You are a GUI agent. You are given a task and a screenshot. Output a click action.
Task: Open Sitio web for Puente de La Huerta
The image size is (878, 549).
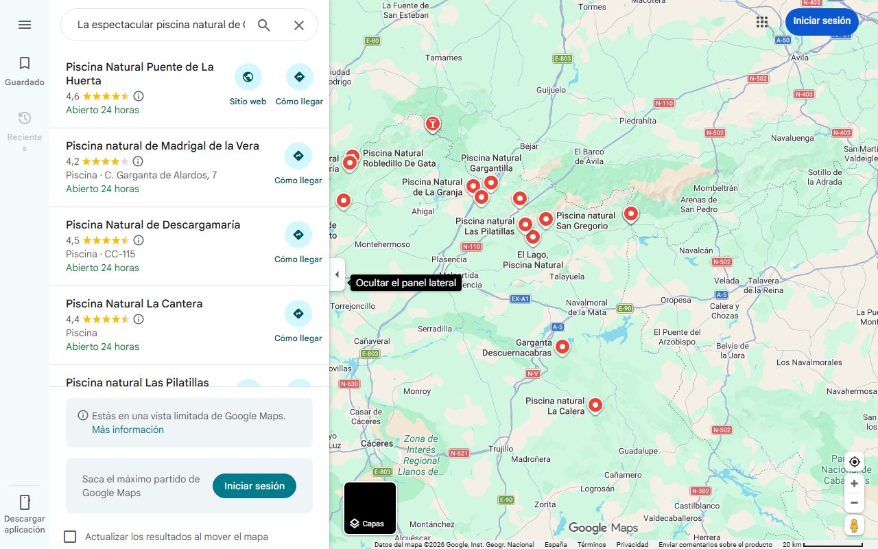[x=248, y=85]
